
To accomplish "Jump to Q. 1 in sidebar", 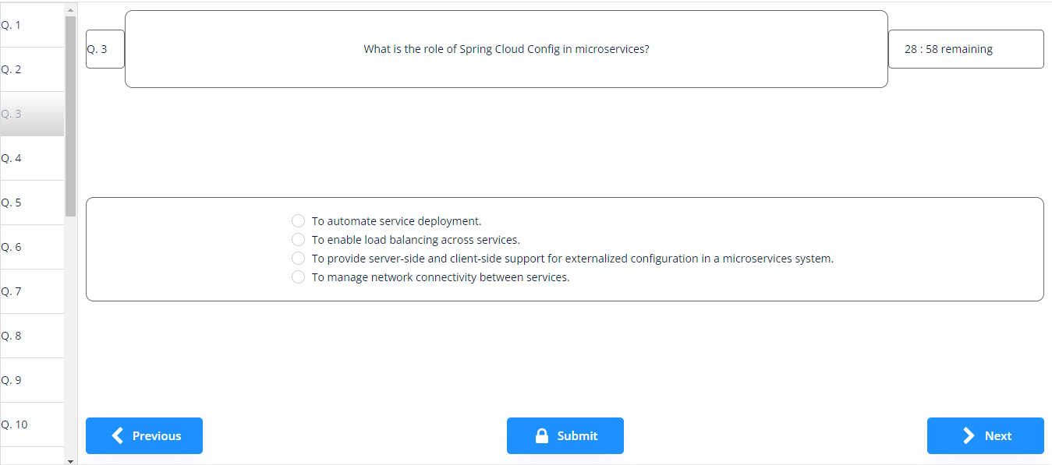I will [x=31, y=25].
